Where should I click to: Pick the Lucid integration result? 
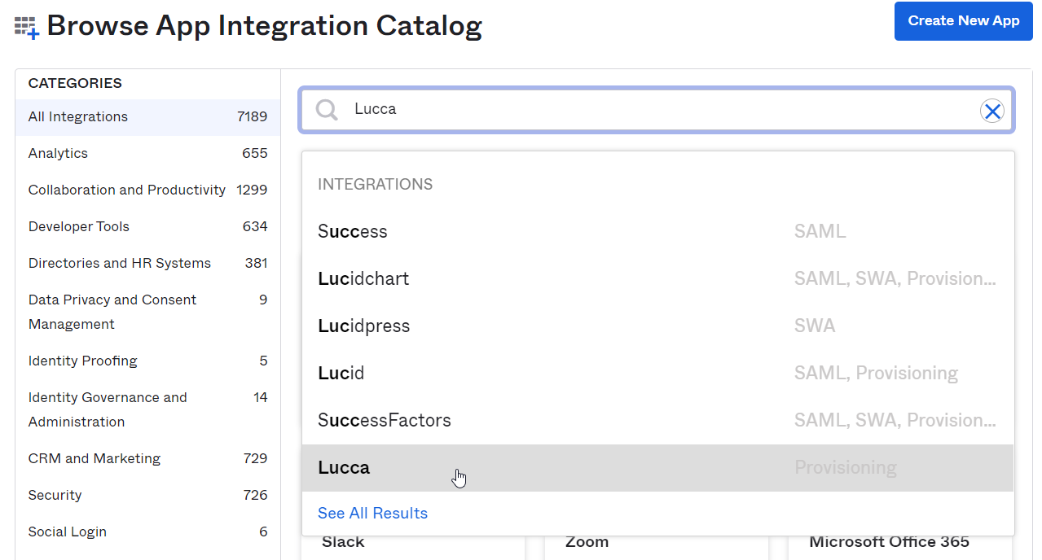tap(657, 374)
